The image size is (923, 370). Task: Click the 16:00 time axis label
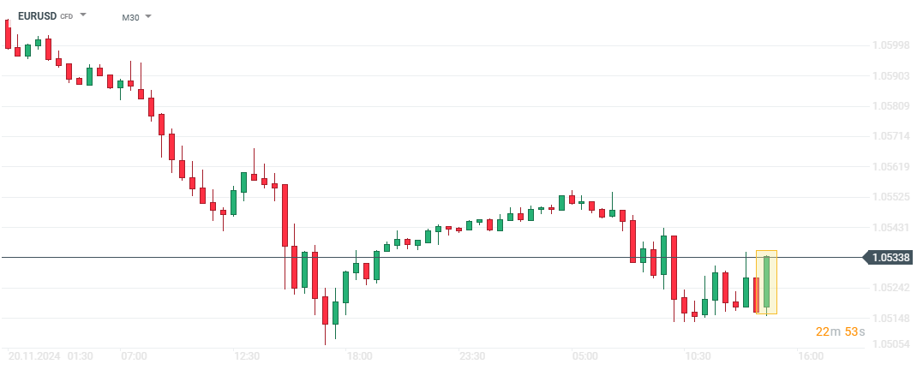tap(811, 355)
